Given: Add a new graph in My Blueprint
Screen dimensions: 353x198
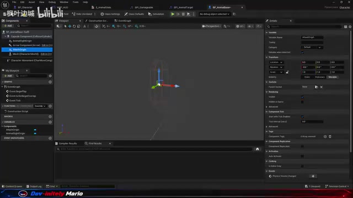Looking at the screenshot, I should coord(50,82).
